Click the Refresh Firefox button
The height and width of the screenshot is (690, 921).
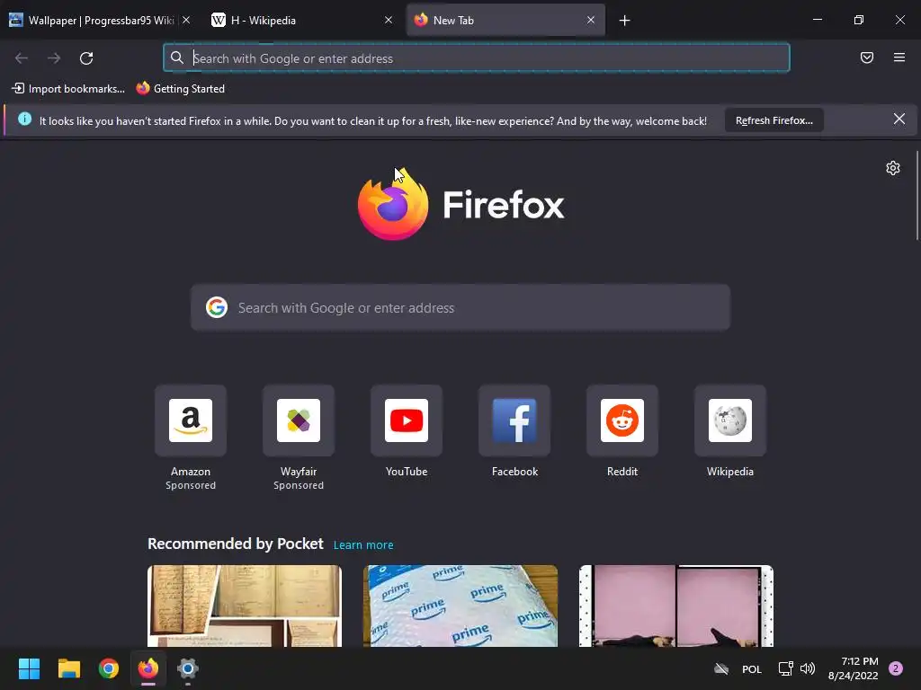(x=773, y=120)
